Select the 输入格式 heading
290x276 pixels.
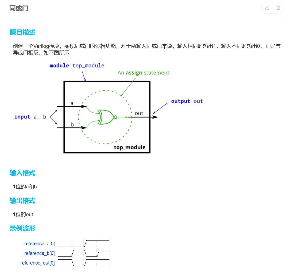pos(22,173)
